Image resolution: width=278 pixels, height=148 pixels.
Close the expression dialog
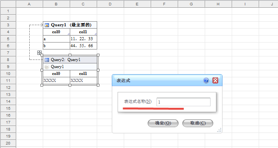215,81
